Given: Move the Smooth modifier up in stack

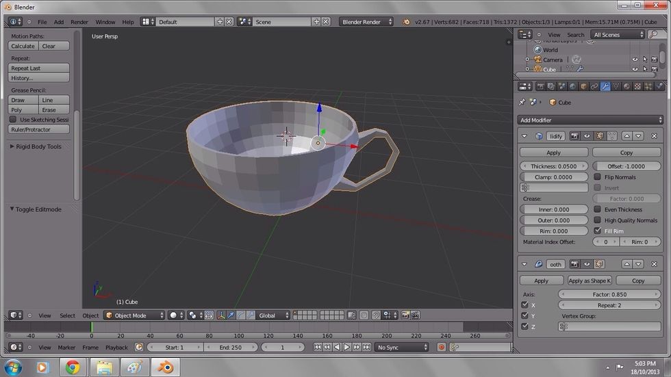Looking at the screenshot, I should pyautogui.click(x=626, y=264).
